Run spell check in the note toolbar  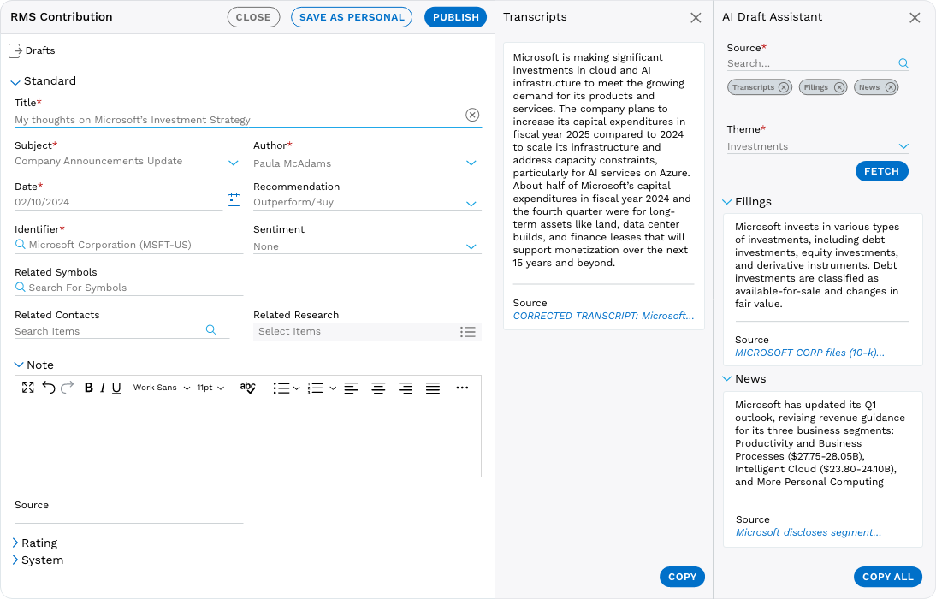click(x=248, y=388)
